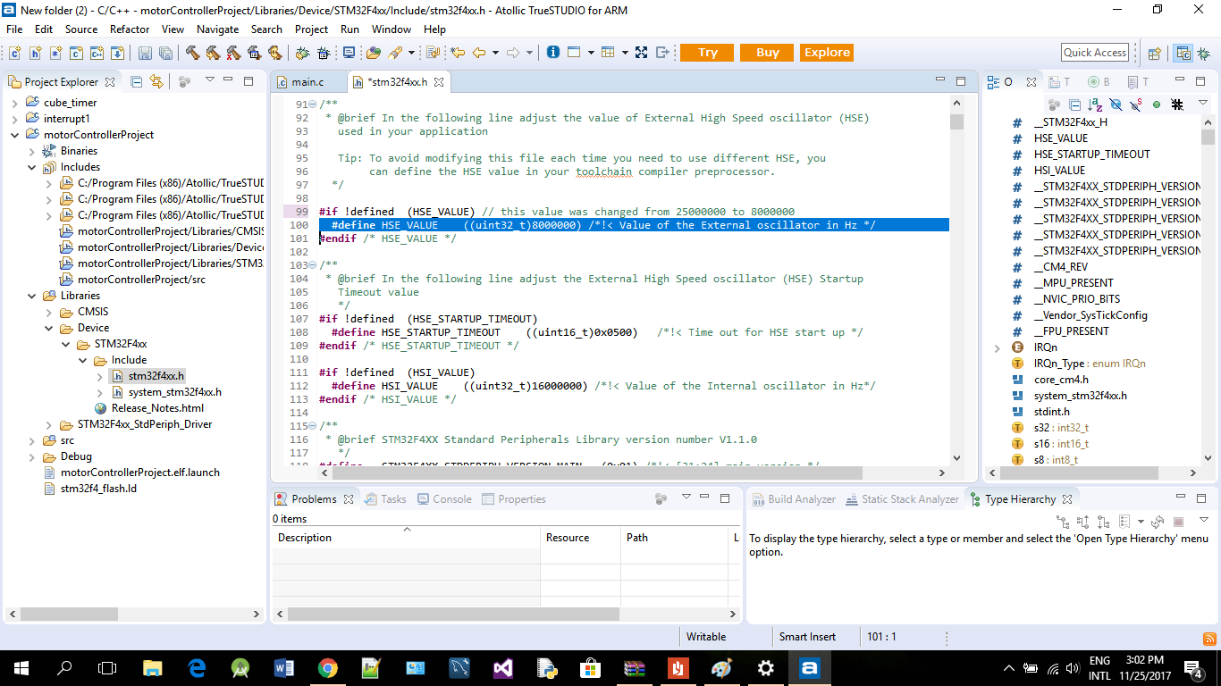
Task: Open the Navigate menu
Action: (x=217, y=29)
